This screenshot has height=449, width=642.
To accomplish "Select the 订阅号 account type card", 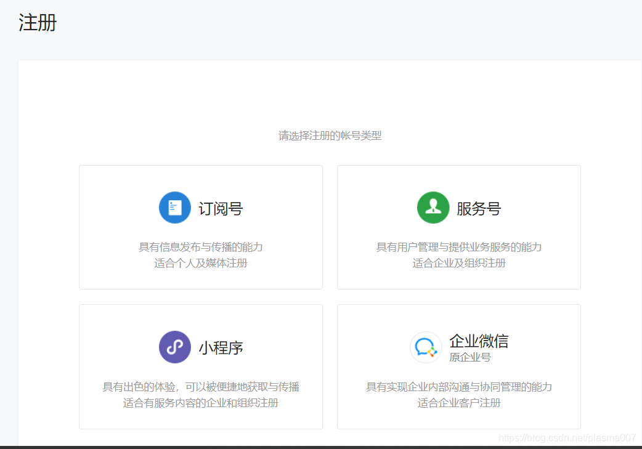I will (x=201, y=227).
